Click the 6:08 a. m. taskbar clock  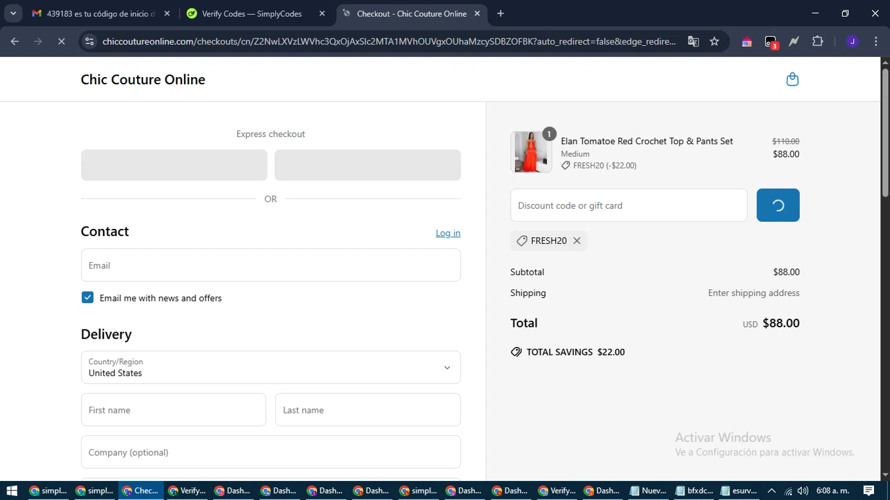[833, 491]
